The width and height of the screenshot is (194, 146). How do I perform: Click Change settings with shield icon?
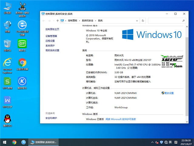click(168, 93)
